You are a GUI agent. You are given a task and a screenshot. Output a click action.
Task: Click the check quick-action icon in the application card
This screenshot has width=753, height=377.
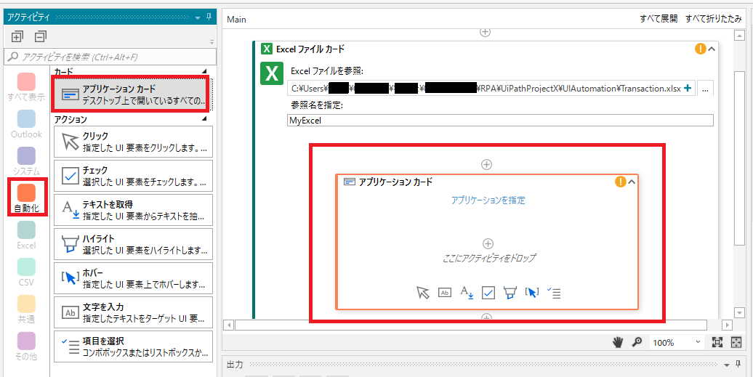488,293
